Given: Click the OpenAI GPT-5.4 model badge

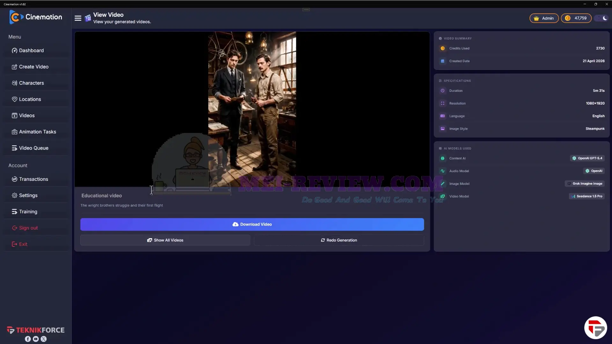Looking at the screenshot, I should coord(587,158).
